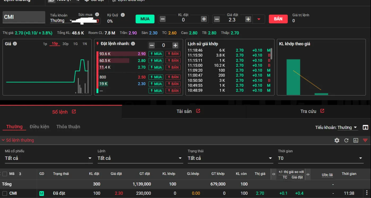Toggle the select-all checkbox in table header
371x198 pixels.
(5, 174)
